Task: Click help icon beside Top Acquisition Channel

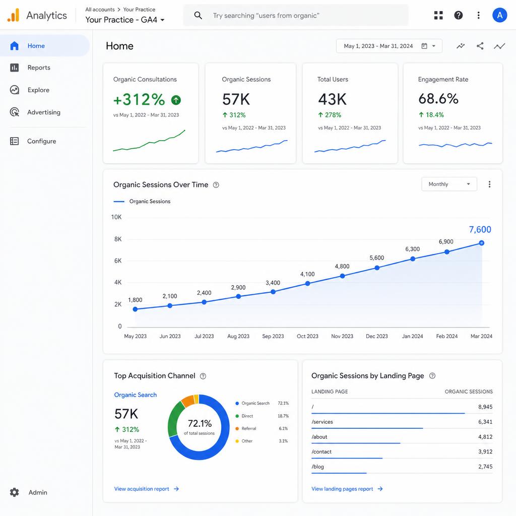Action: (x=203, y=376)
